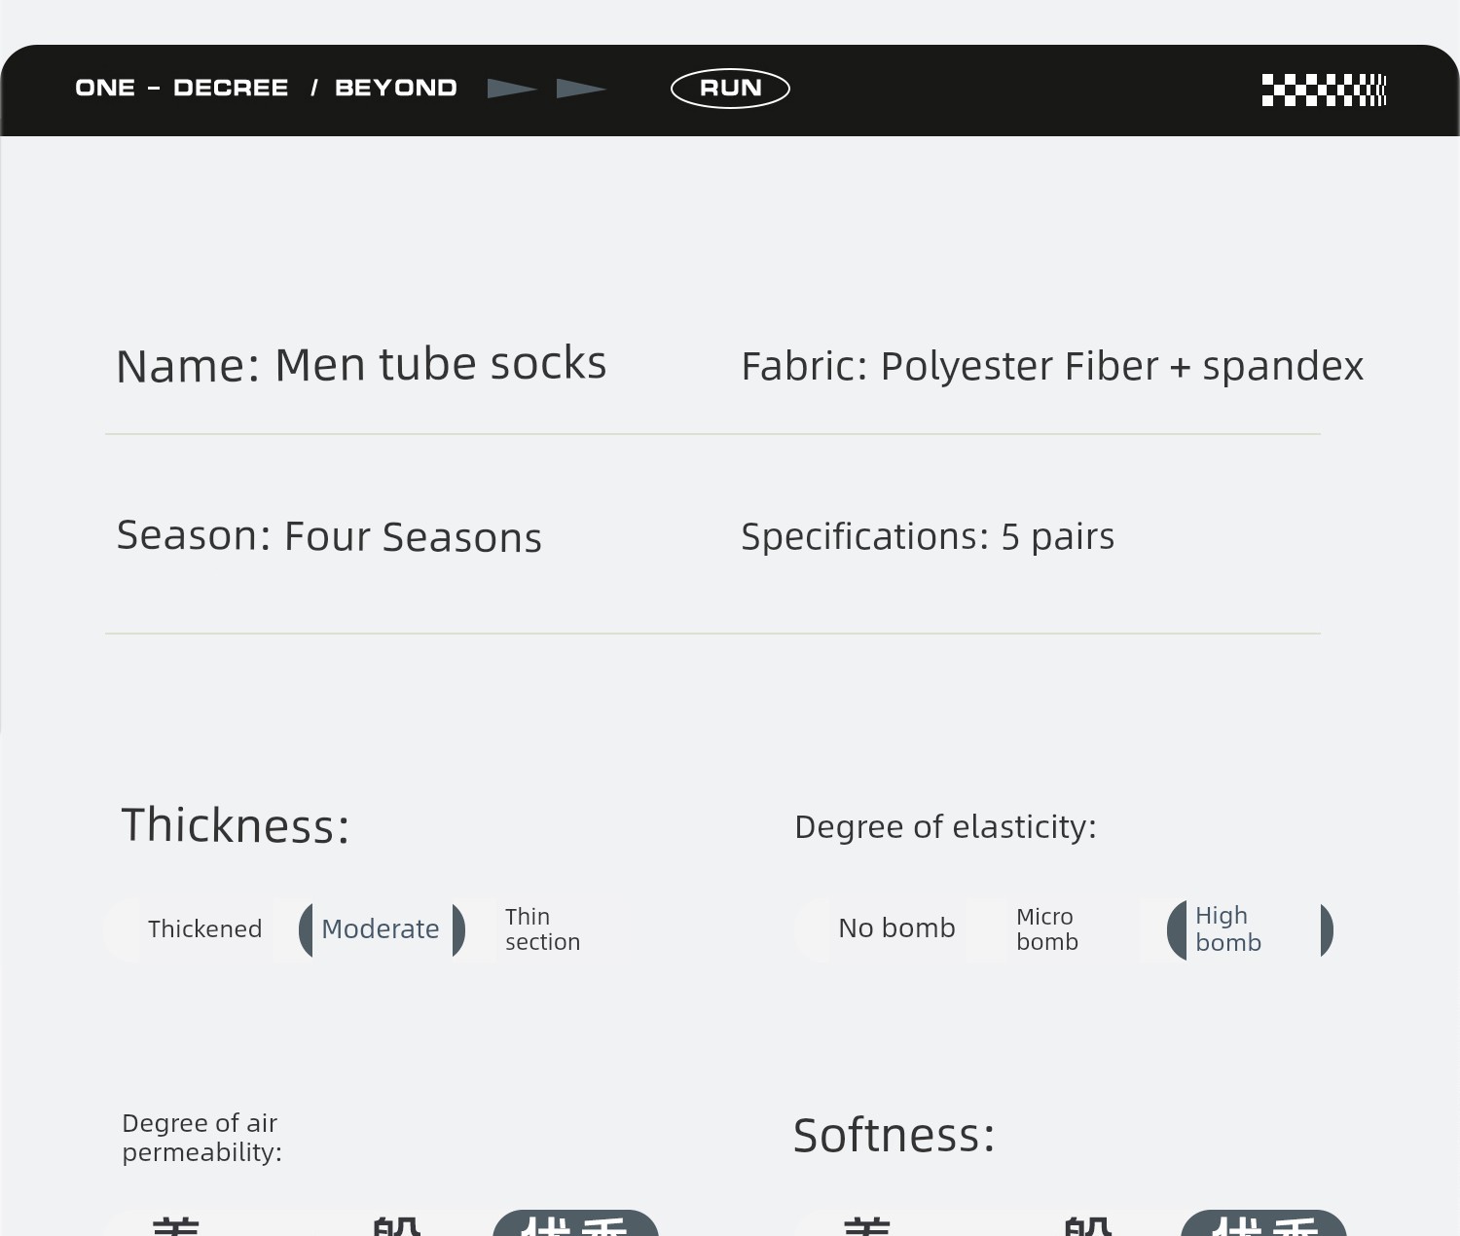Click the checkered flag icon

click(1324, 90)
